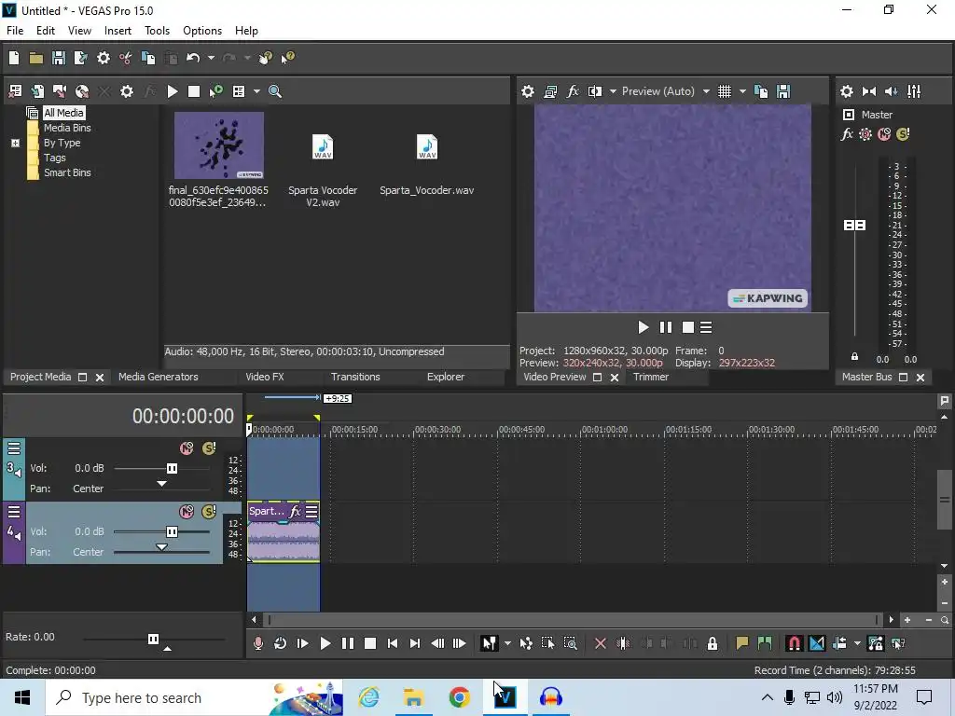
Task: Solo the Master bus
Action: [903, 134]
